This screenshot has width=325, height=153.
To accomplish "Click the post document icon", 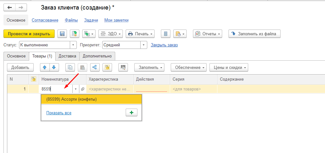I will (x=75, y=34).
